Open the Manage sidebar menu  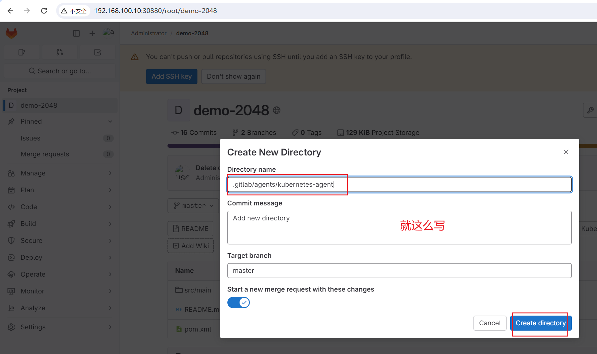pos(60,173)
